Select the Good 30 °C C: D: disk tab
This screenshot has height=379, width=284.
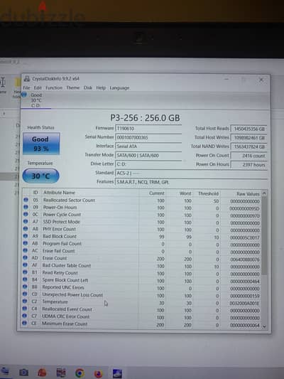(35, 100)
